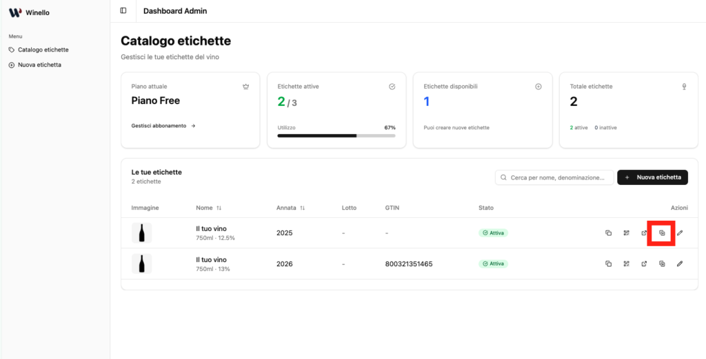Image resolution: width=706 pixels, height=359 pixels.
Task: Focus the label search input field
Action: click(560, 177)
